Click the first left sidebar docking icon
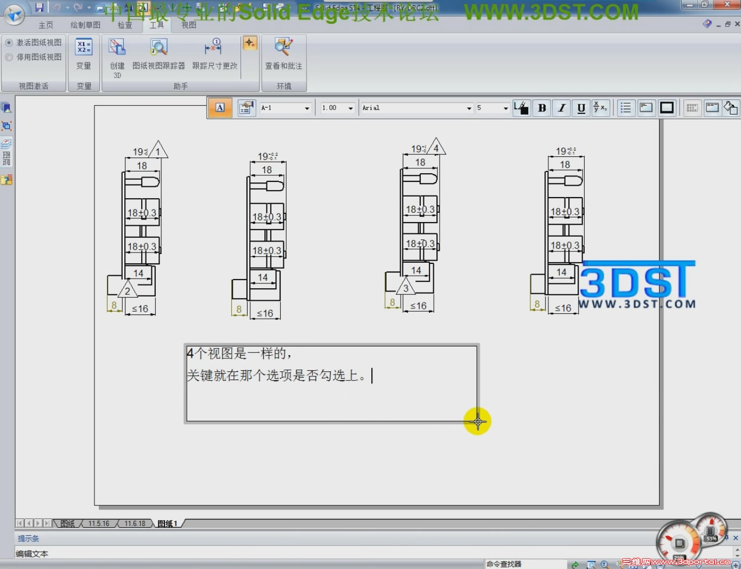 pos(6,108)
